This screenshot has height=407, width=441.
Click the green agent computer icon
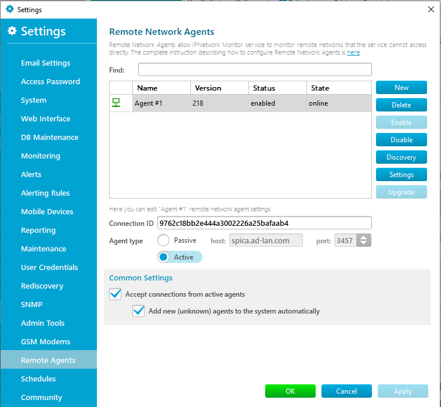(x=116, y=103)
